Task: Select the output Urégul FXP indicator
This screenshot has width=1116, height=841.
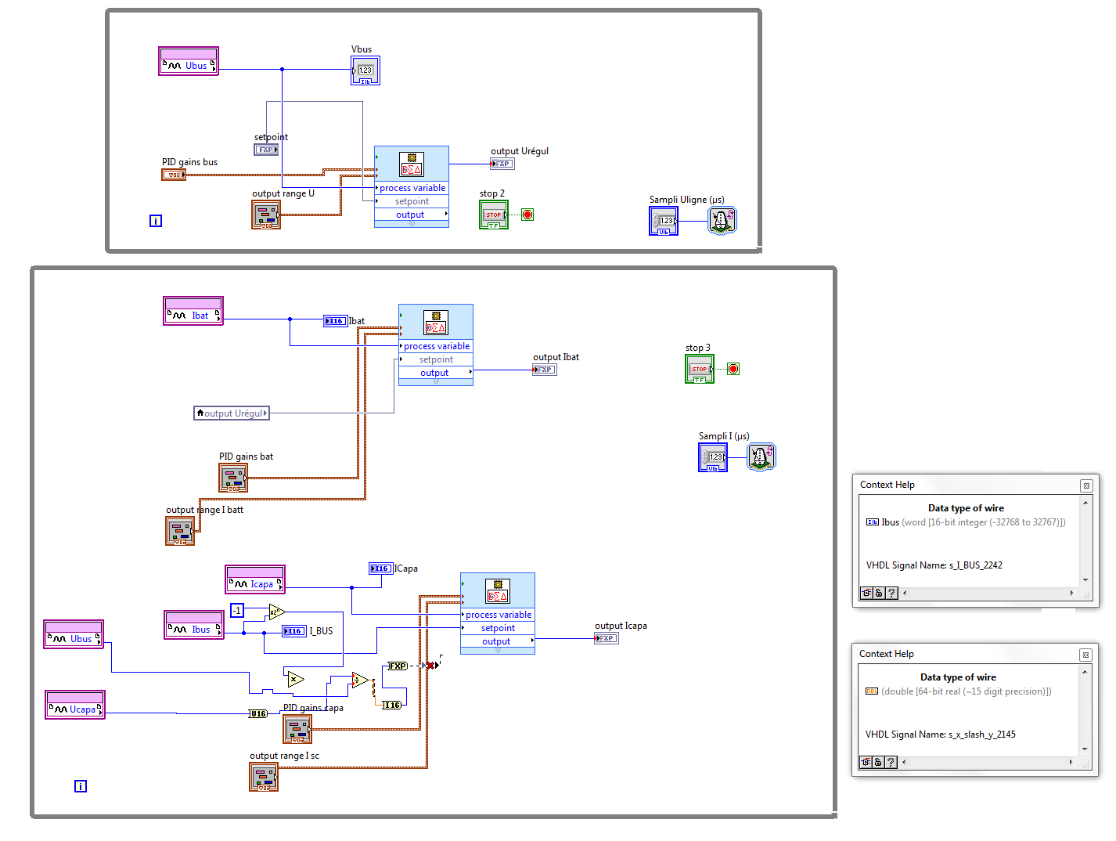Action: pos(502,164)
